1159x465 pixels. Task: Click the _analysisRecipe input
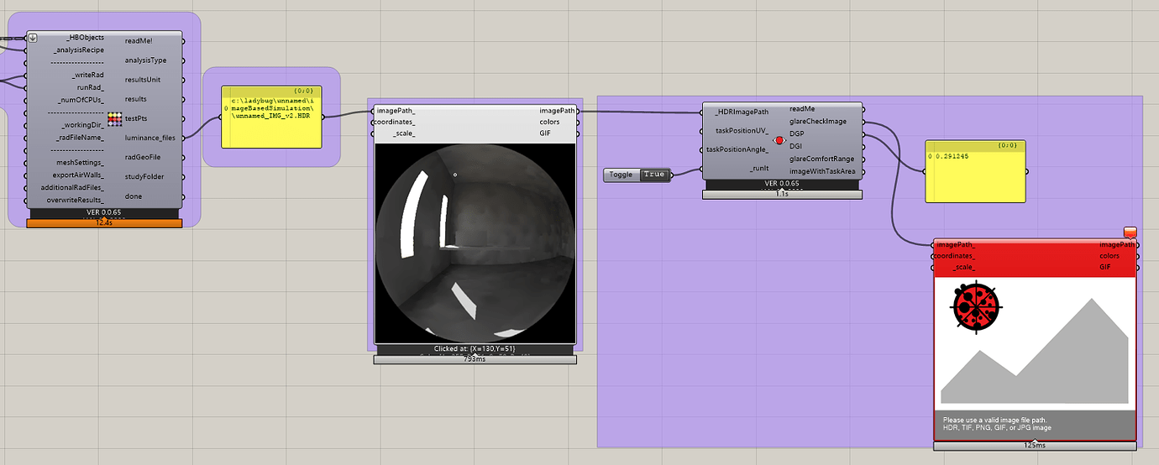tap(79, 50)
